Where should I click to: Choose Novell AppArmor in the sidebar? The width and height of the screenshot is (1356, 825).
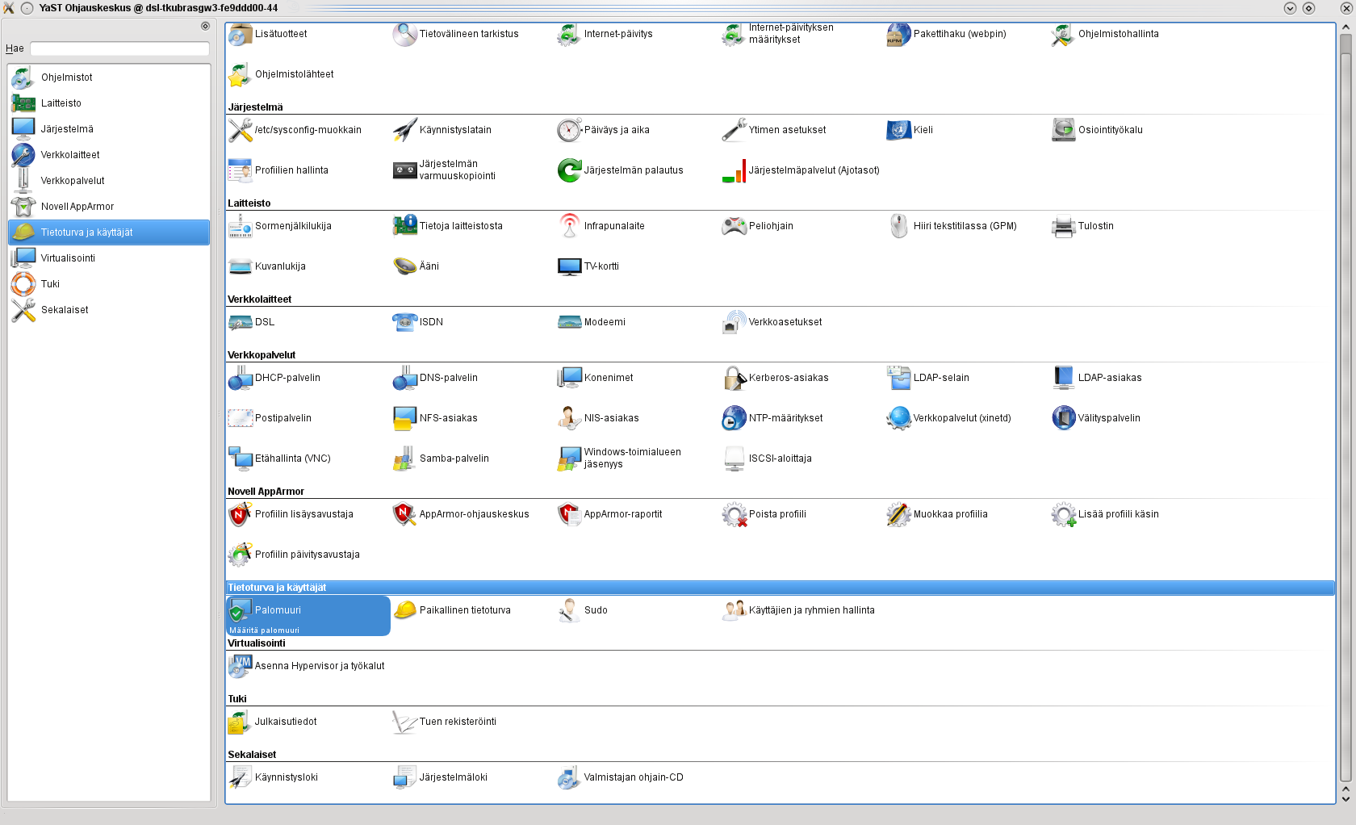[77, 207]
